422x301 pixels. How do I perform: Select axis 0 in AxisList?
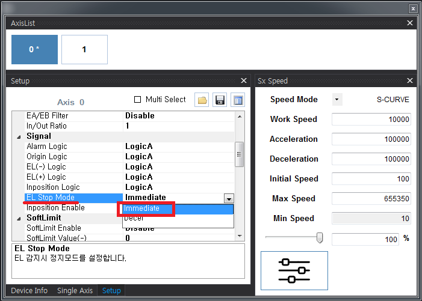coord(34,49)
